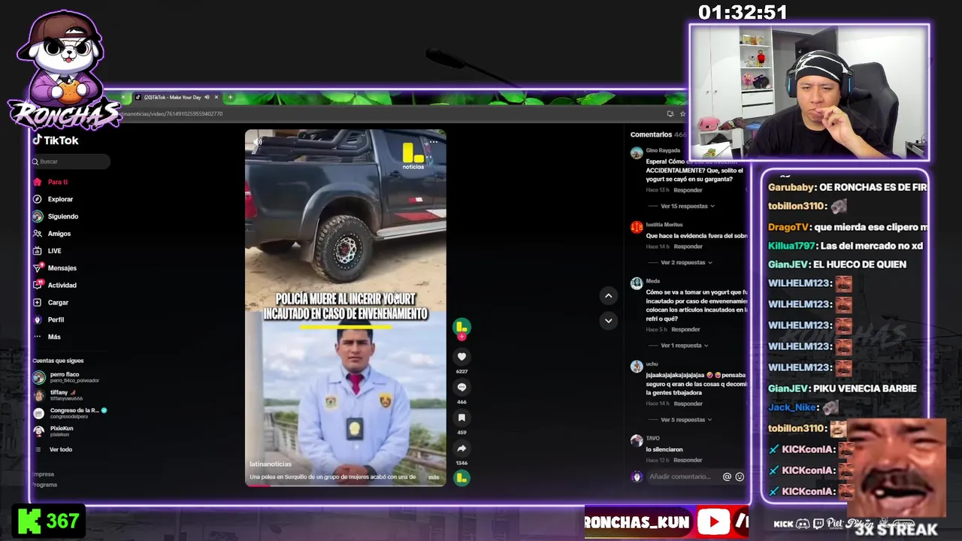The width and height of the screenshot is (962, 541).
Task: Open Gino Raygada's commenter profile
Action: point(663,150)
